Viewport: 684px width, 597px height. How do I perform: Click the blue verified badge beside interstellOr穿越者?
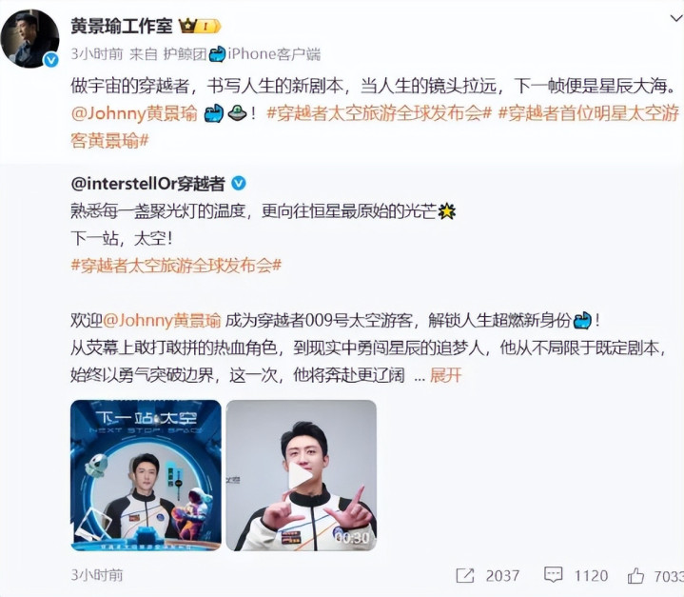(238, 184)
